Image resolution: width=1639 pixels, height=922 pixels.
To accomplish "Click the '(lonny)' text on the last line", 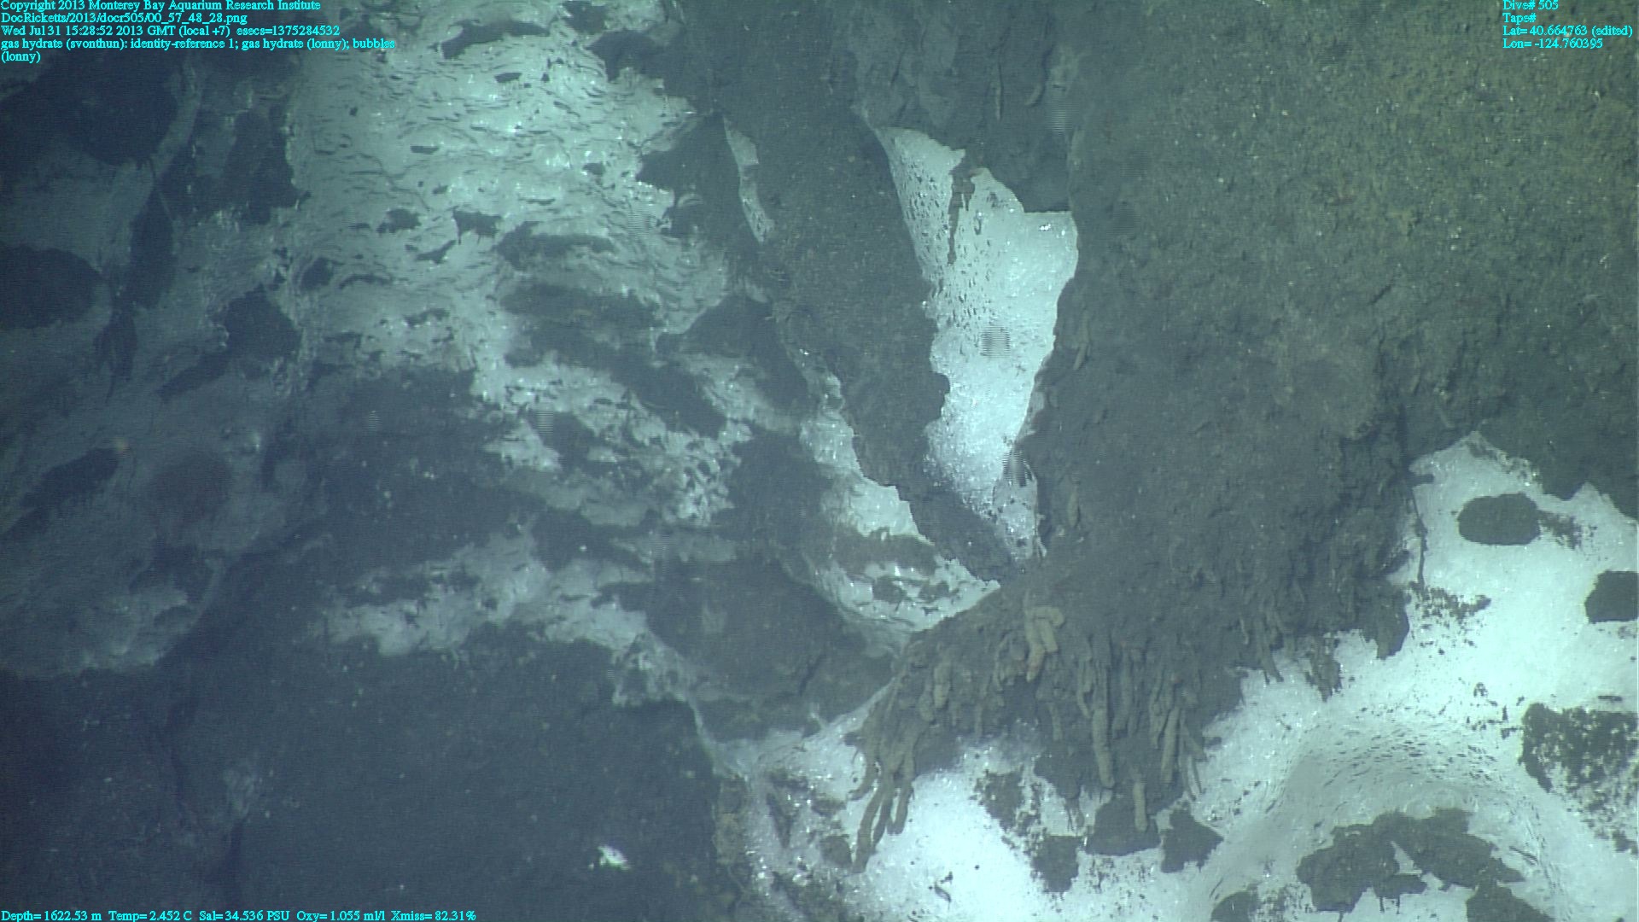I will click(20, 56).
